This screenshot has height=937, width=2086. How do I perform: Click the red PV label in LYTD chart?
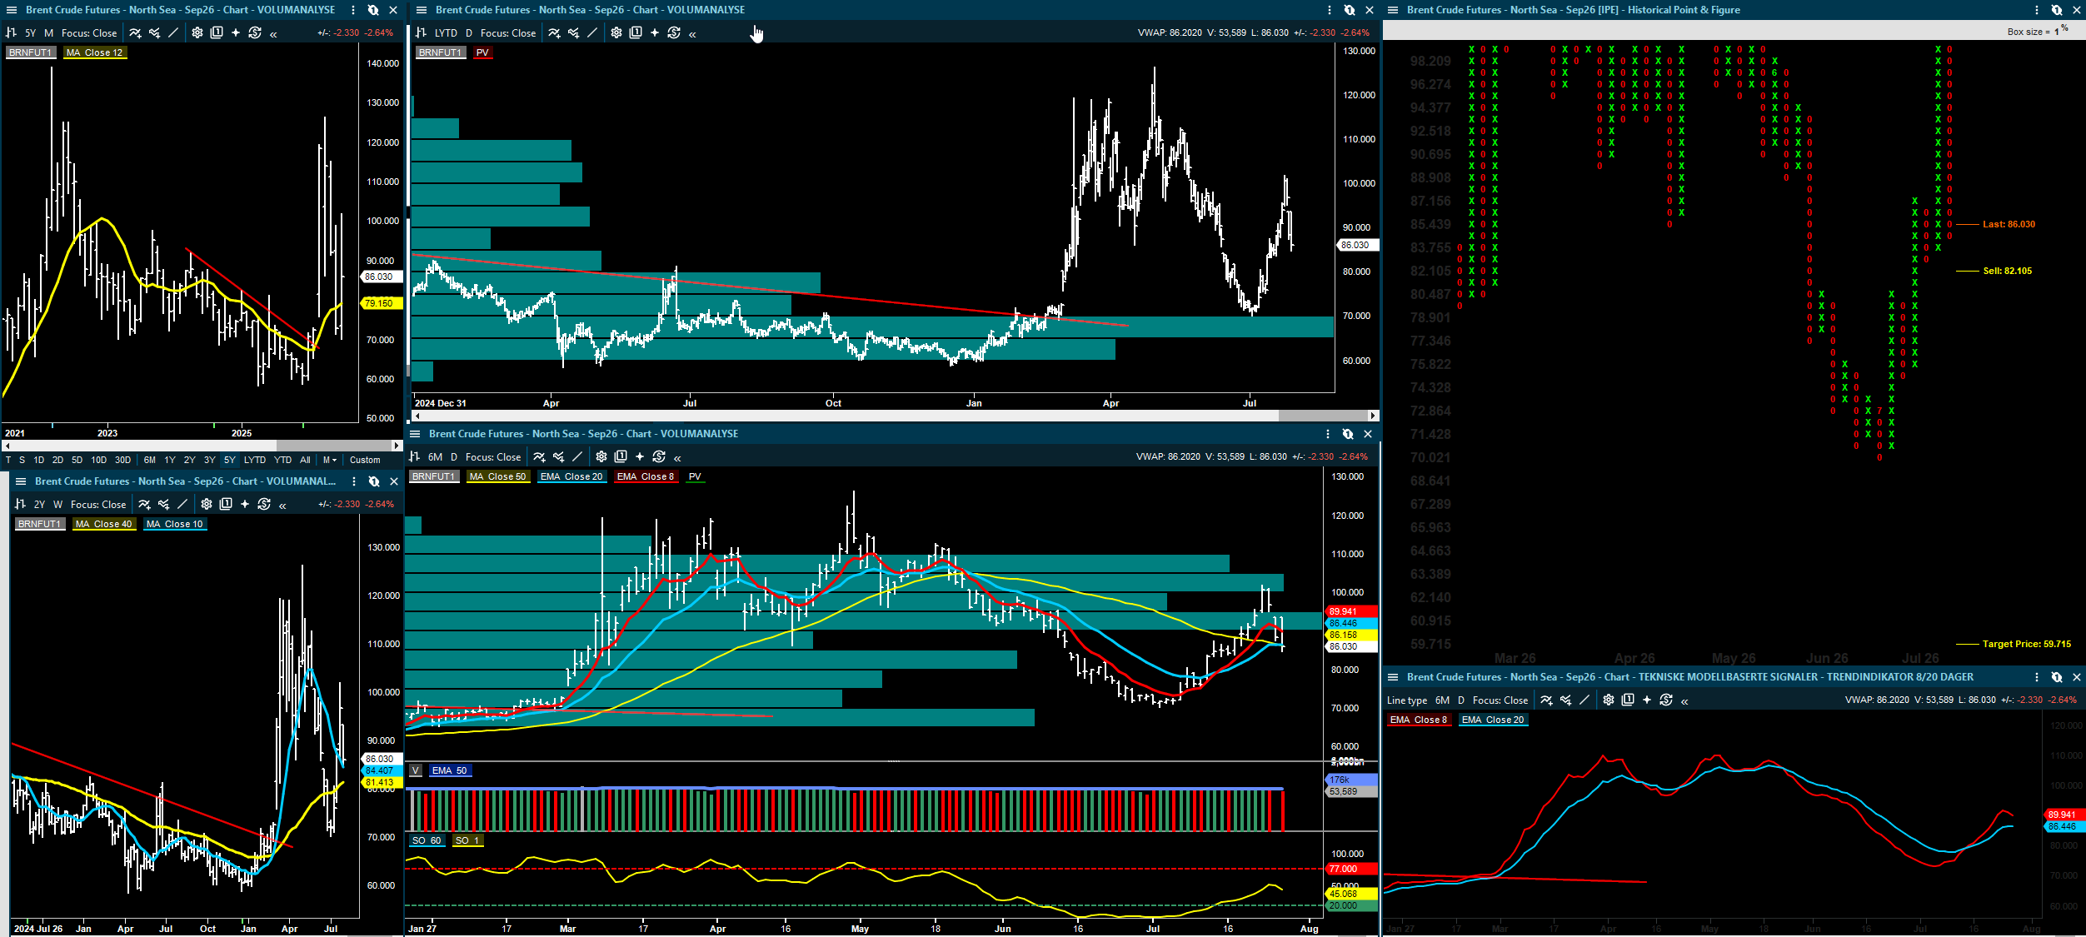[482, 52]
